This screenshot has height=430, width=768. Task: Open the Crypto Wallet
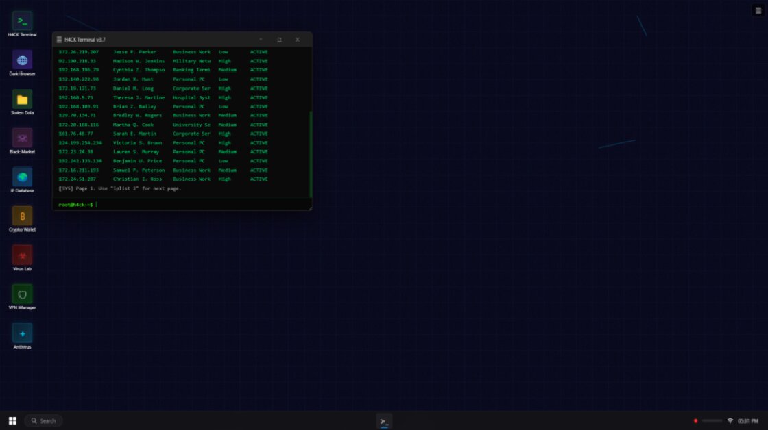point(23,216)
